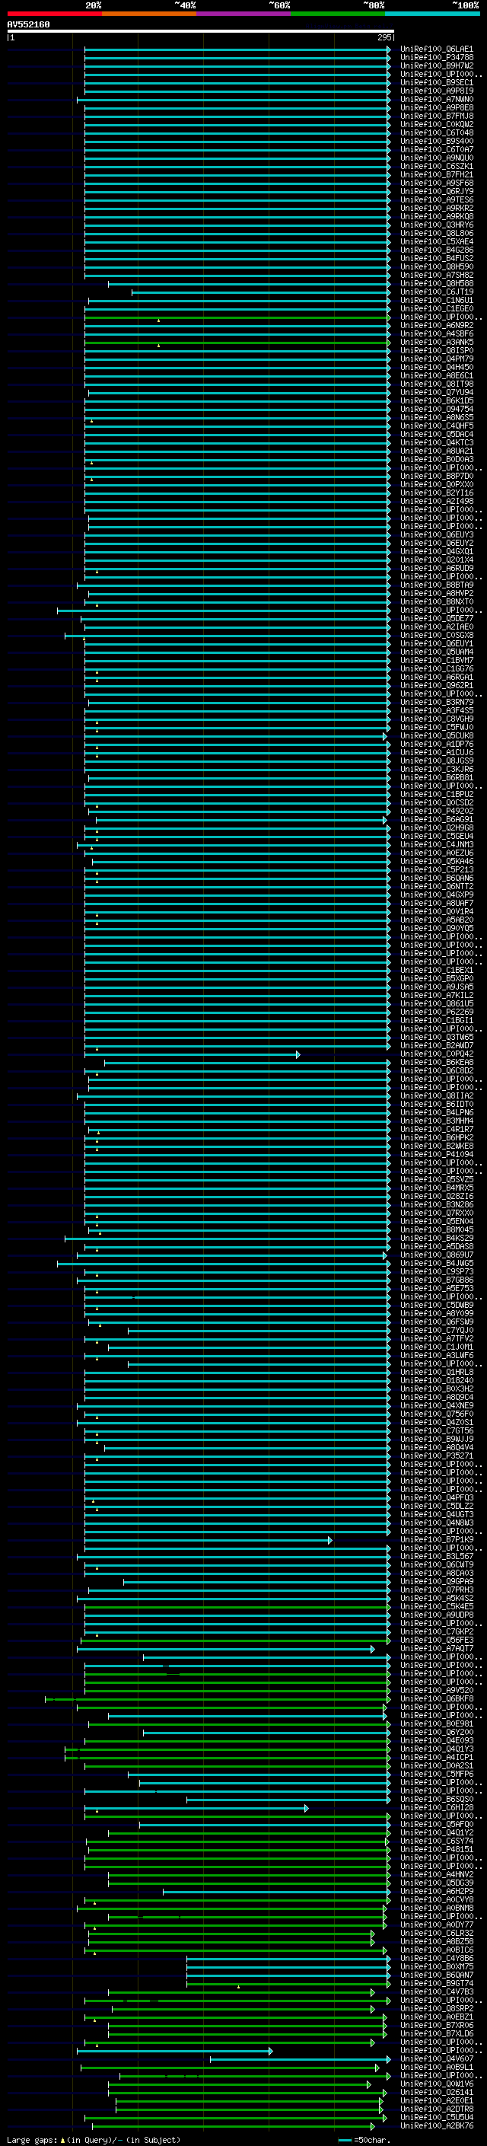
Task: Click the purple ~60% identity legend bar
Action: 243,14
